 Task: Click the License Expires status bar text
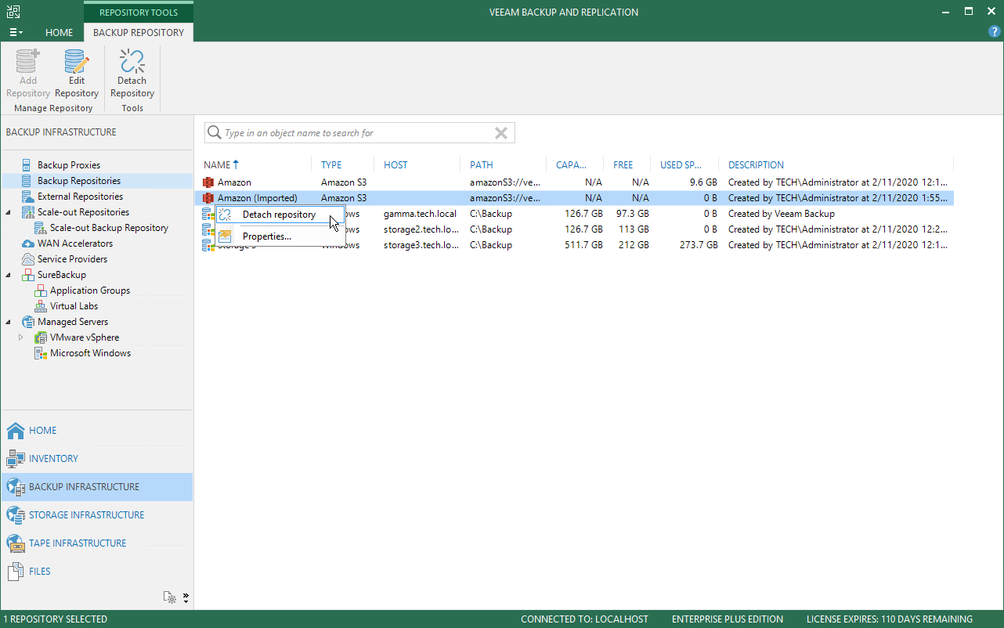(x=890, y=619)
